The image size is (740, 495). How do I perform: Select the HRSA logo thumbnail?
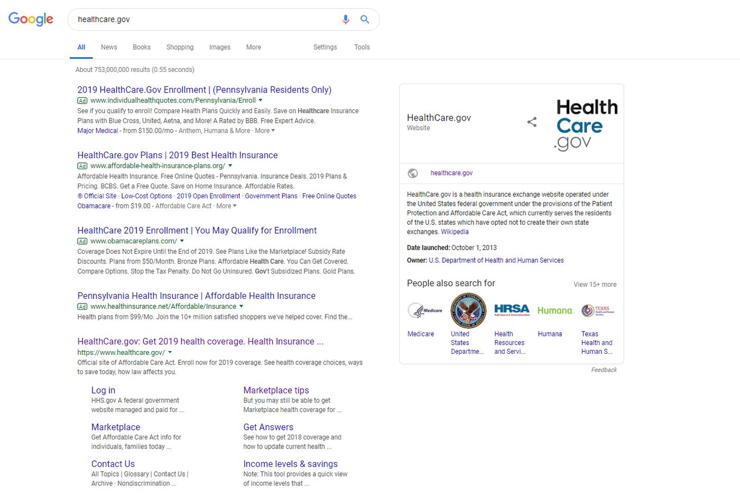511,310
